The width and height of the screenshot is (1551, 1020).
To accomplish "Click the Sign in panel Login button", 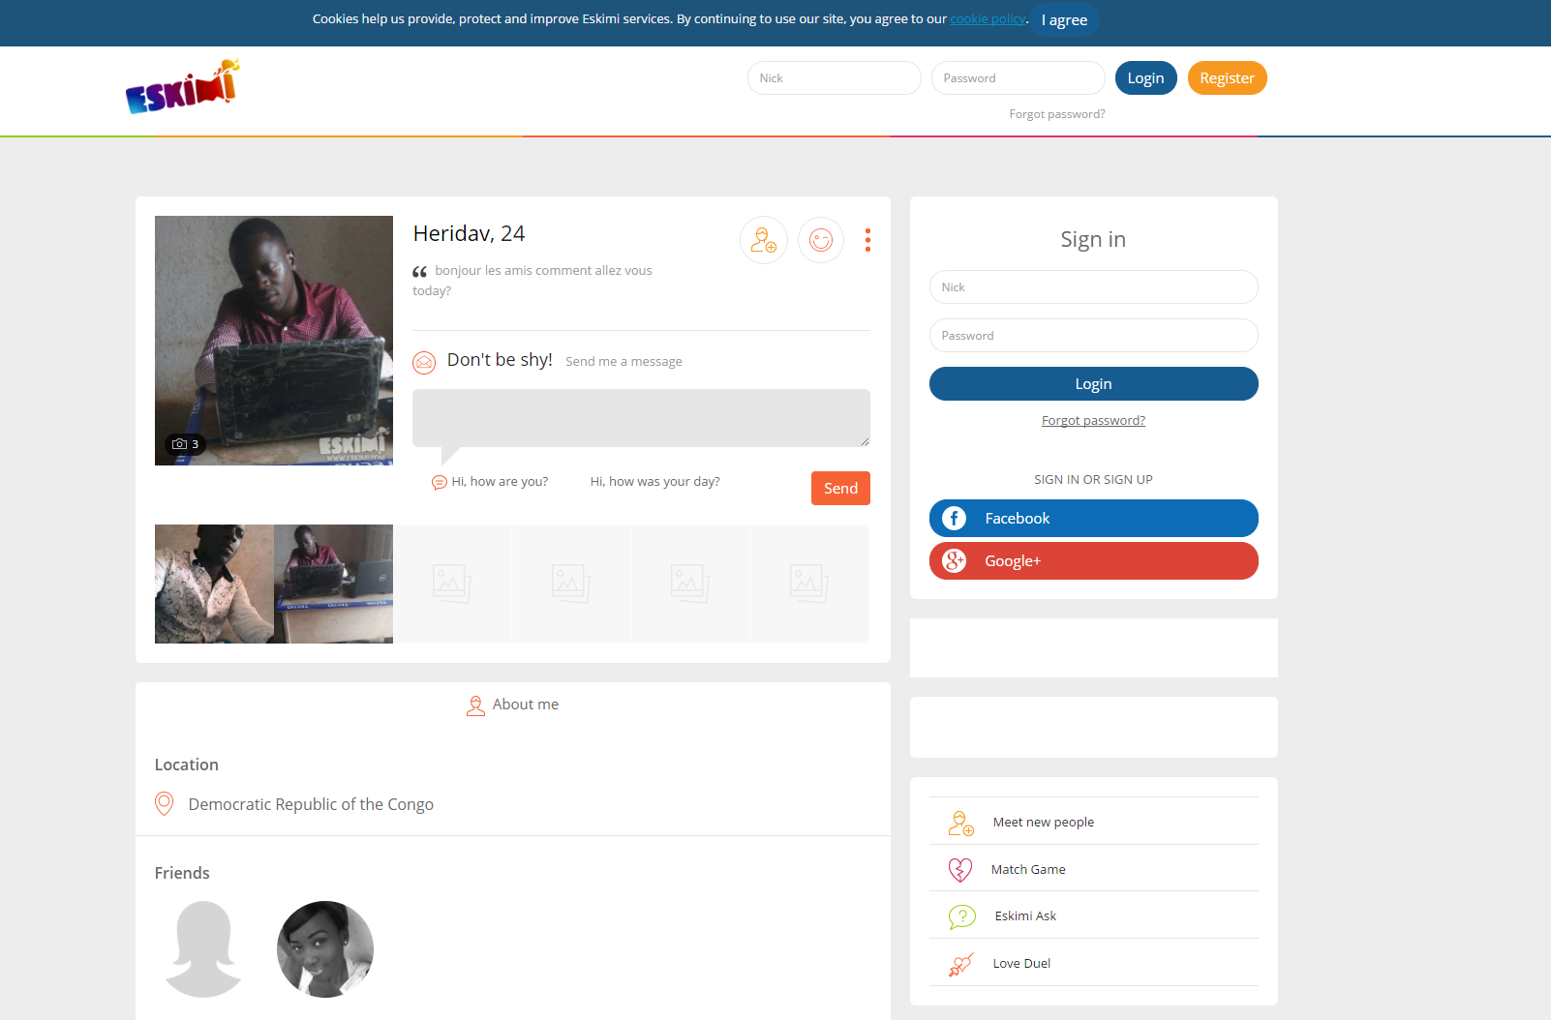I will (x=1093, y=384).
